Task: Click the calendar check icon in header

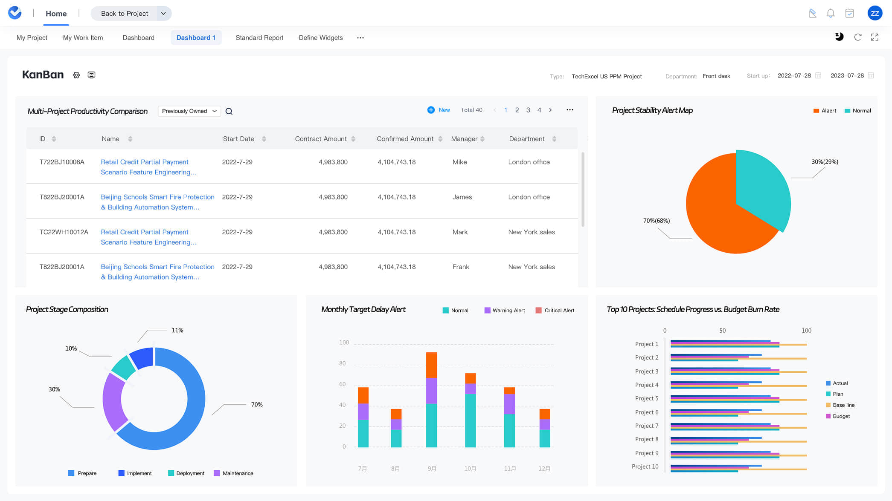Action: (x=849, y=13)
